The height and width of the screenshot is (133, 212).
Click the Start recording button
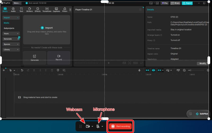pos(120,126)
